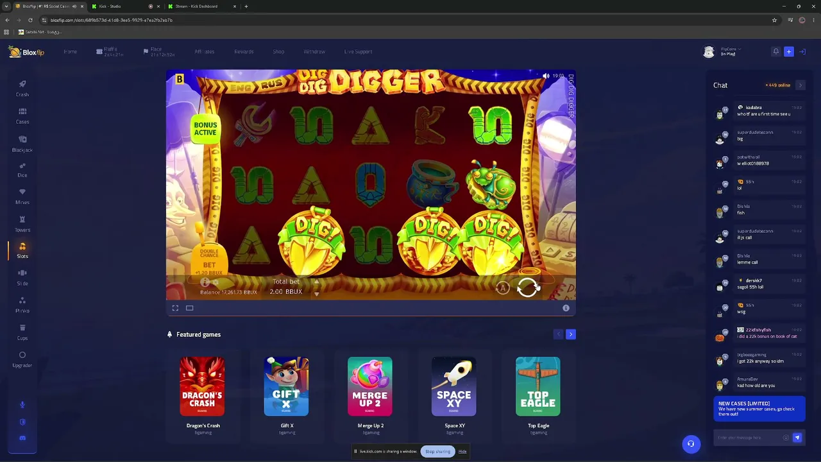Click the blue plus deposit button

coord(789,51)
